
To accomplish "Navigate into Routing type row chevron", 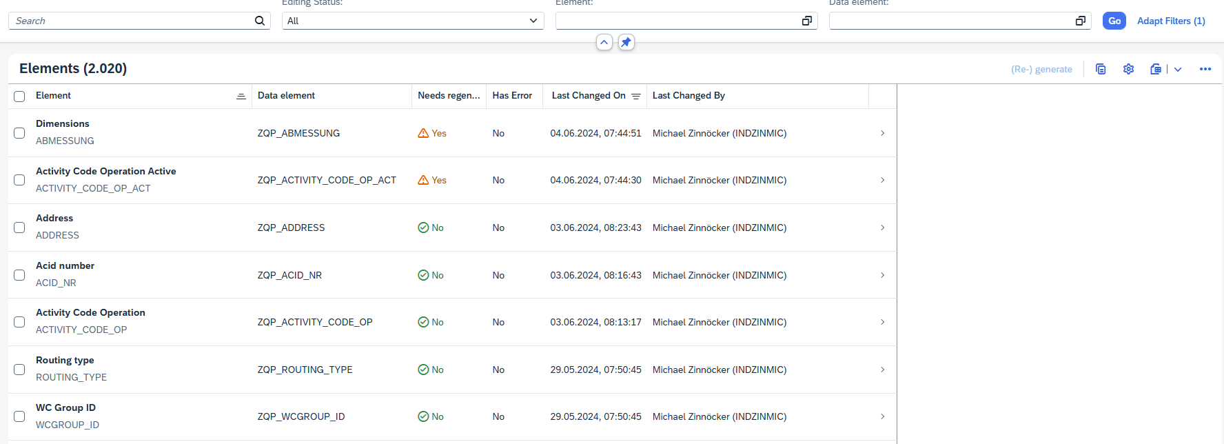I will pos(882,370).
